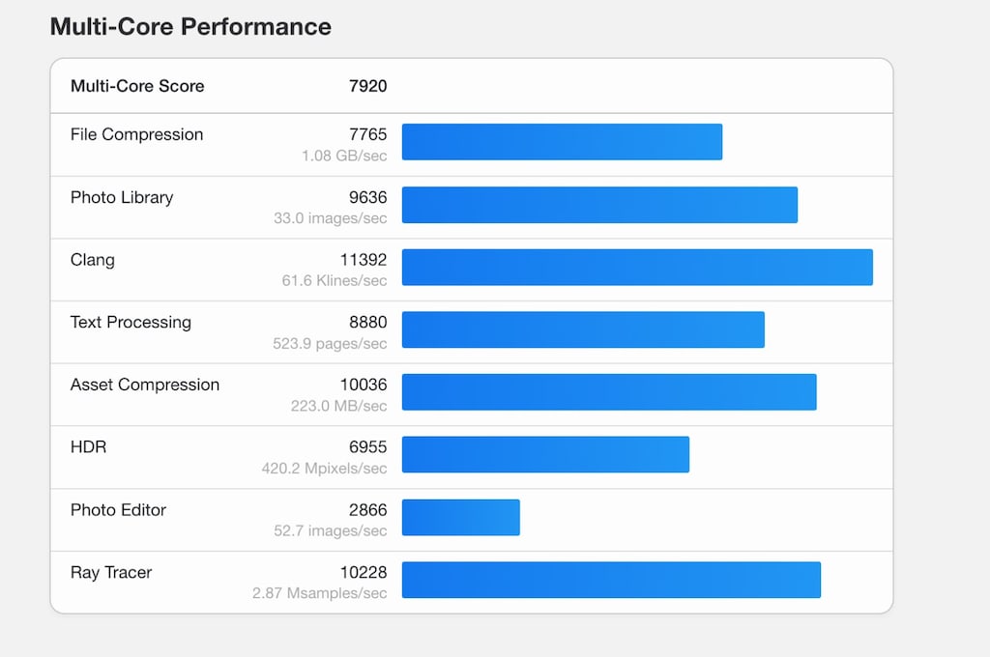Click the Photo Library progress bar
The width and height of the screenshot is (990, 657).
(599, 205)
